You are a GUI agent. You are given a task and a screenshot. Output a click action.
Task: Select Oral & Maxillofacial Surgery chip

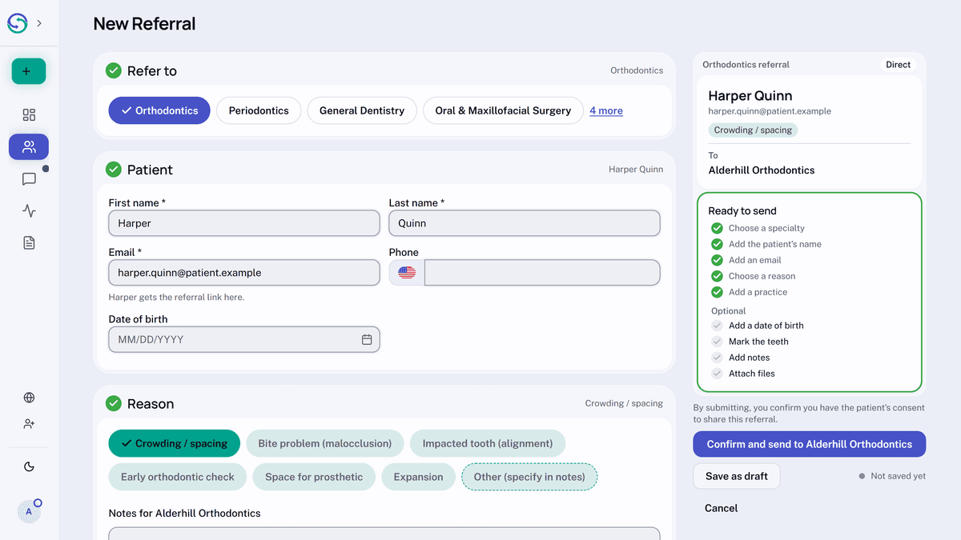(x=503, y=110)
